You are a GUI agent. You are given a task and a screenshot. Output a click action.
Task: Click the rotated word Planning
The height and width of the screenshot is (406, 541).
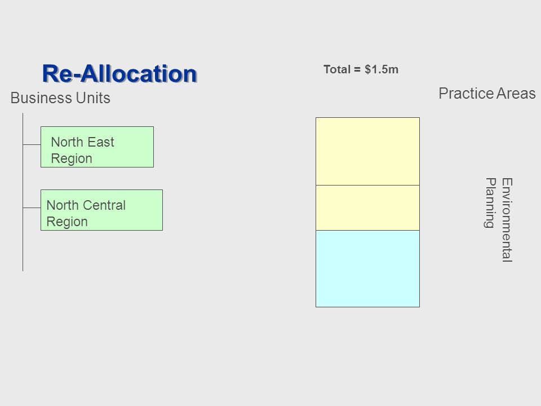[x=490, y=203]
